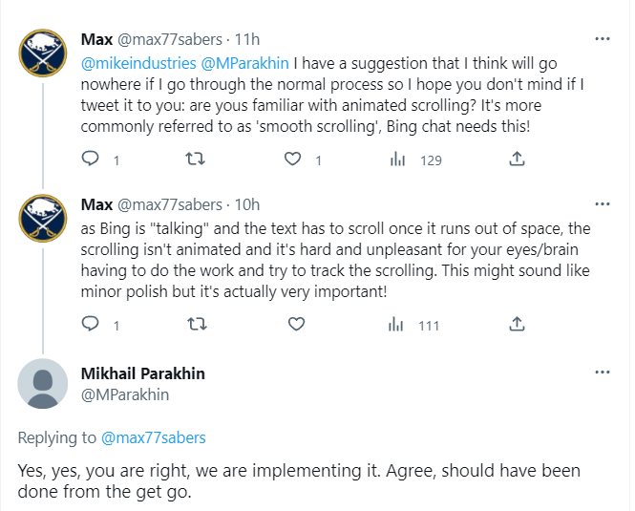The height and width of the screenshot is (511, 635).
Task: Reply to Max's second tweet from 10h ago
Action: tap(91, 324)
